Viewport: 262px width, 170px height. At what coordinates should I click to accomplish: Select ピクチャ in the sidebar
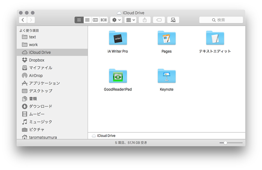(x=52, y=129)
